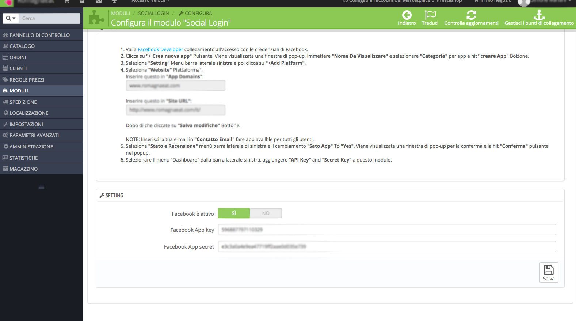Click the Controlla aggiornamenti refresh icon
This screenshot has height=321, width=576.
pos(471,15)
